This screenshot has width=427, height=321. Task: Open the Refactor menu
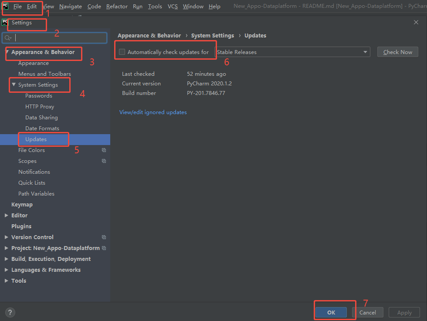(117, 6)
